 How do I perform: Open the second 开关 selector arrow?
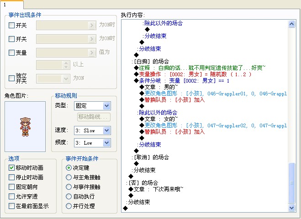click(91, 39)
